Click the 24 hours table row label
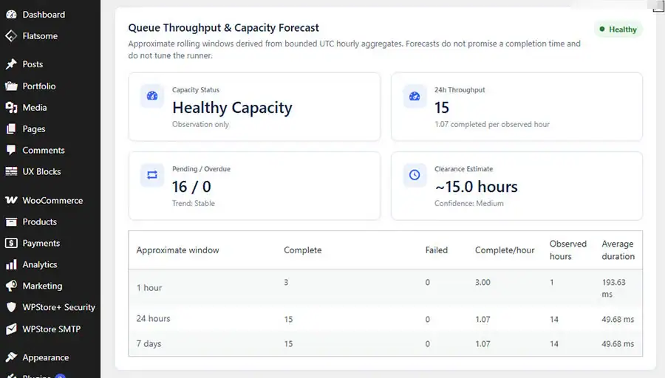The width and height of the screenshot is (665, 378). pyautogui.click(x=153, y=319)
